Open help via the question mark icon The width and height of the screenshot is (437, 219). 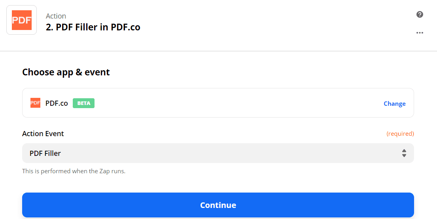(x=420, y=15)
